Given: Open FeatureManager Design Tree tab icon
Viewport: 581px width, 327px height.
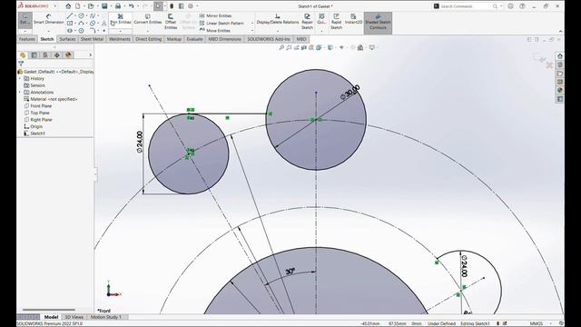Looking at the screenshot, I should click(23, 54).
